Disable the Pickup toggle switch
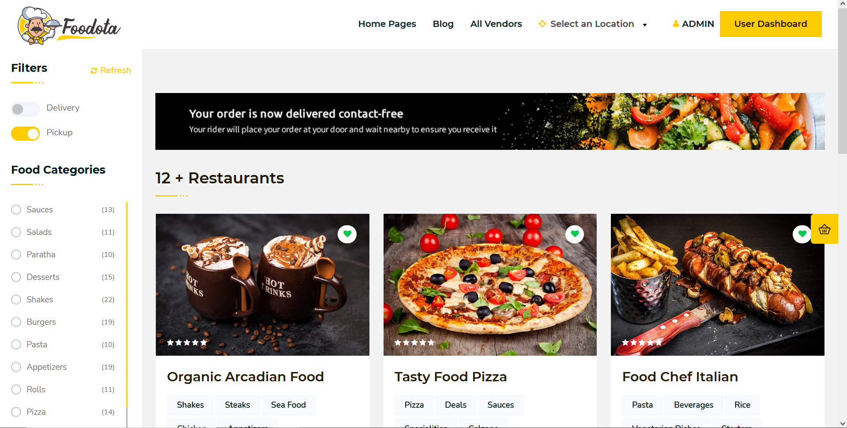 pos(25,134)
